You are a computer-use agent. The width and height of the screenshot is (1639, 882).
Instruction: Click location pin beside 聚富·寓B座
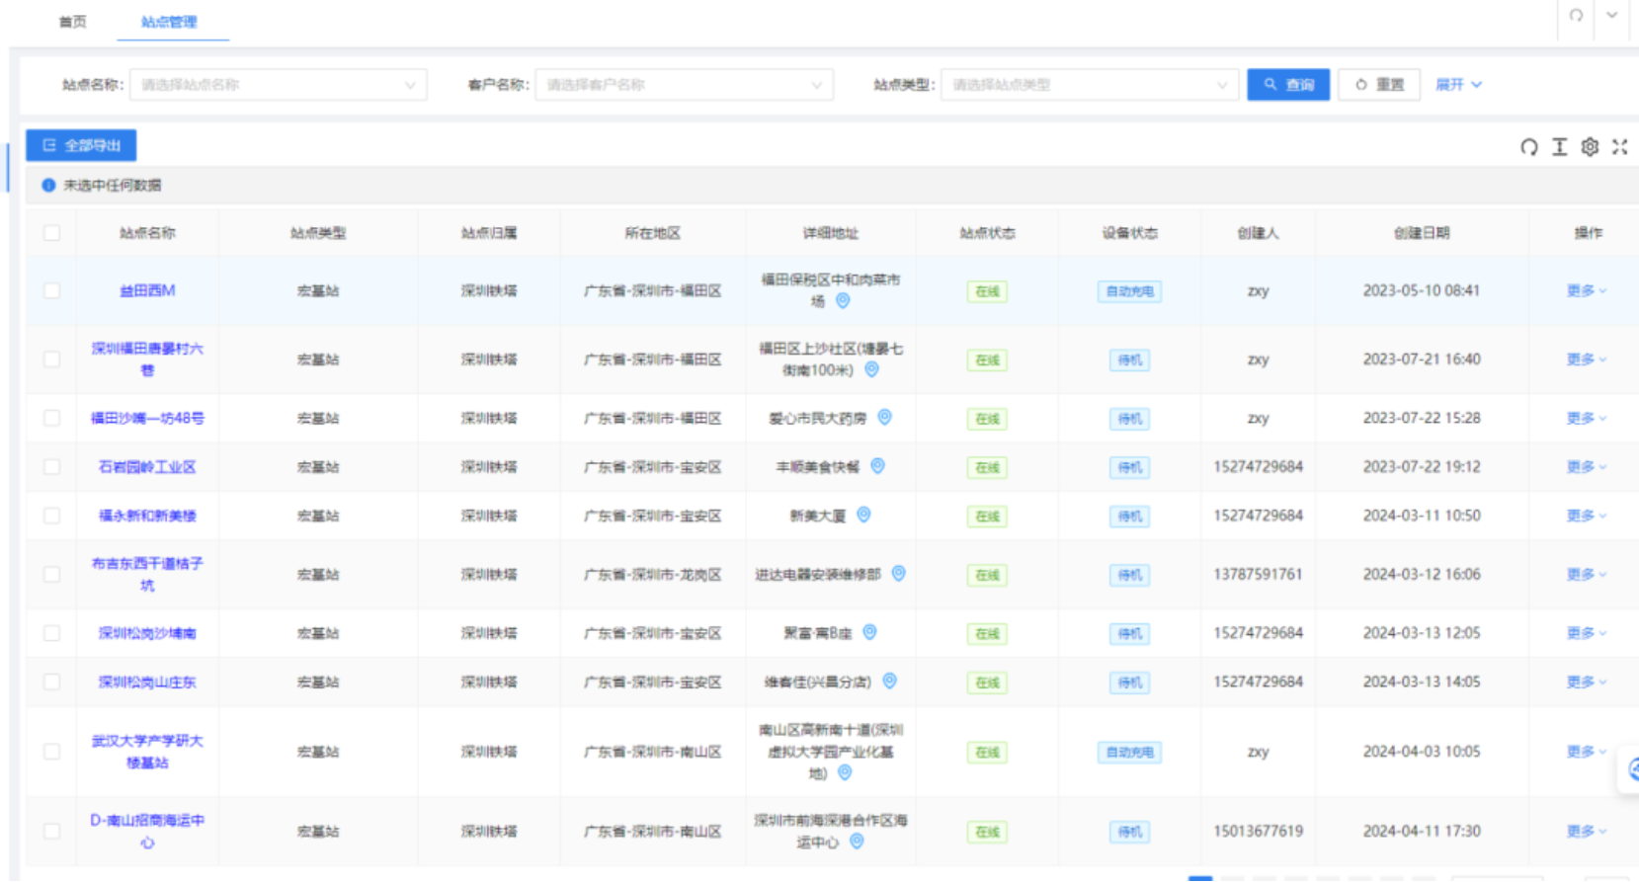869,632
